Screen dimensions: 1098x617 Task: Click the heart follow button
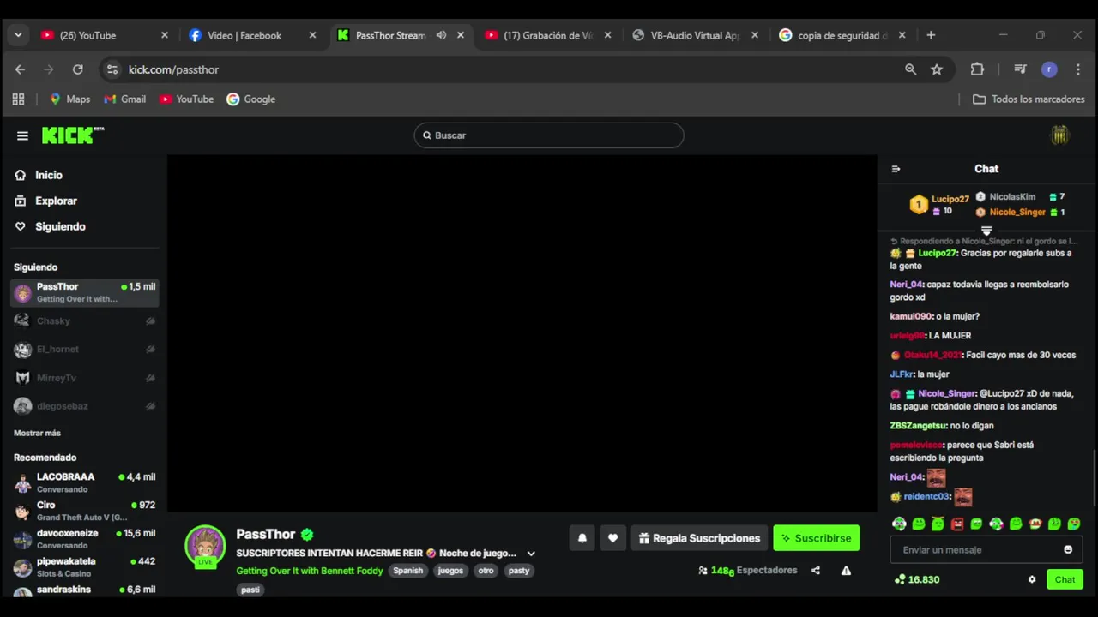pos(612,538)
